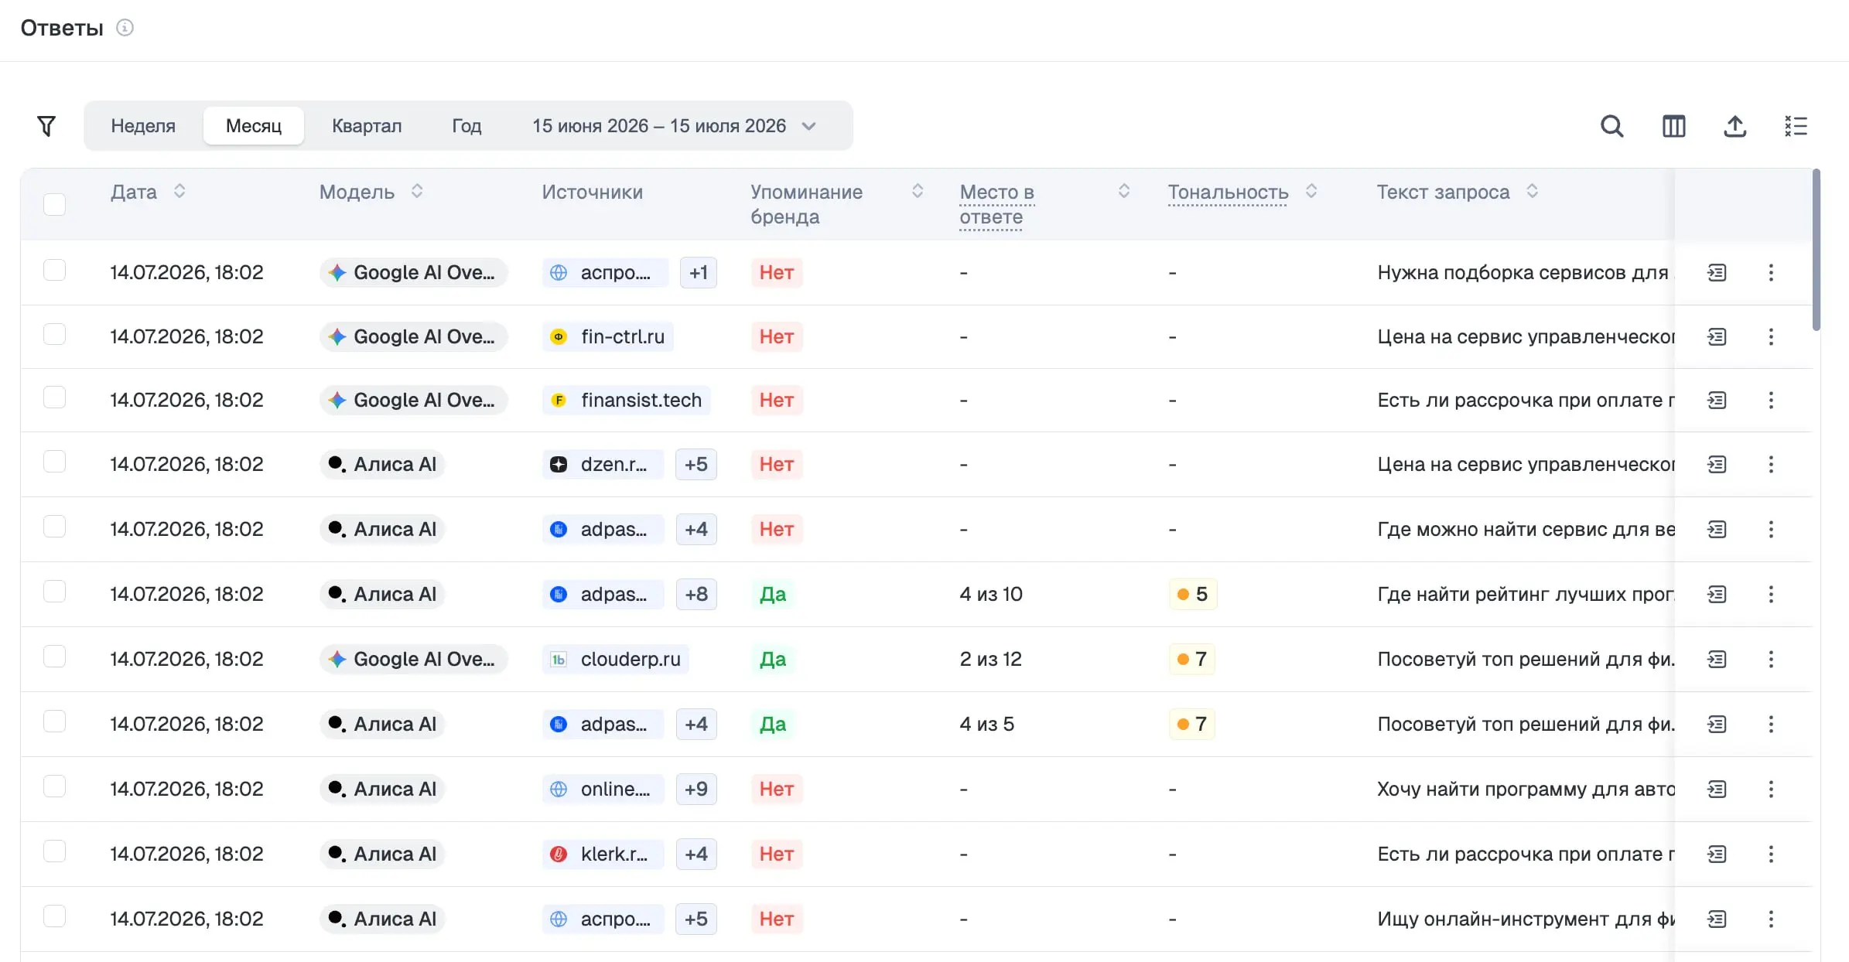The height and width of the screenshot is (962, 1849).
Task: Open details icon for 'Ищу онлайн-инструмент' row
Action: pyautogui.click(x=1717, y=919)
